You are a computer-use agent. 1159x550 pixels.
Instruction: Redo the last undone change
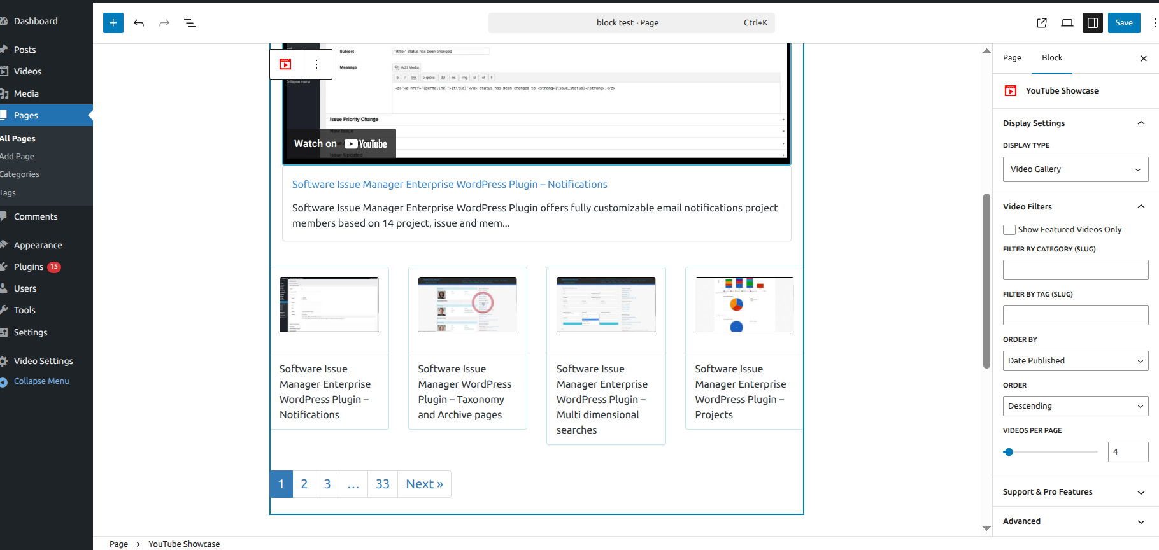tap(164, 23)
